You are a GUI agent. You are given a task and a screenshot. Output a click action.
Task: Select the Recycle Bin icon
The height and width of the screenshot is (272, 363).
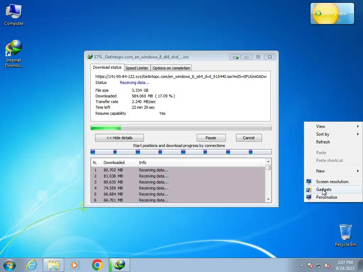345,235
